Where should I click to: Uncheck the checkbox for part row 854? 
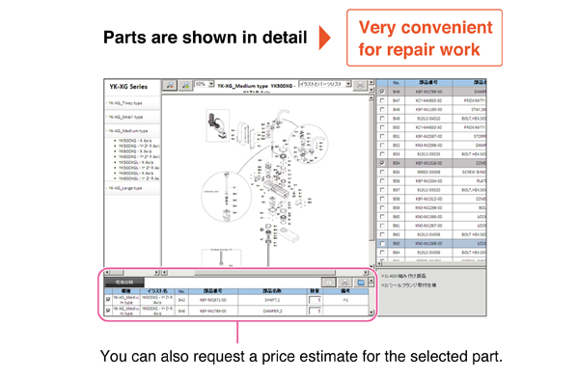click(382, 163)
